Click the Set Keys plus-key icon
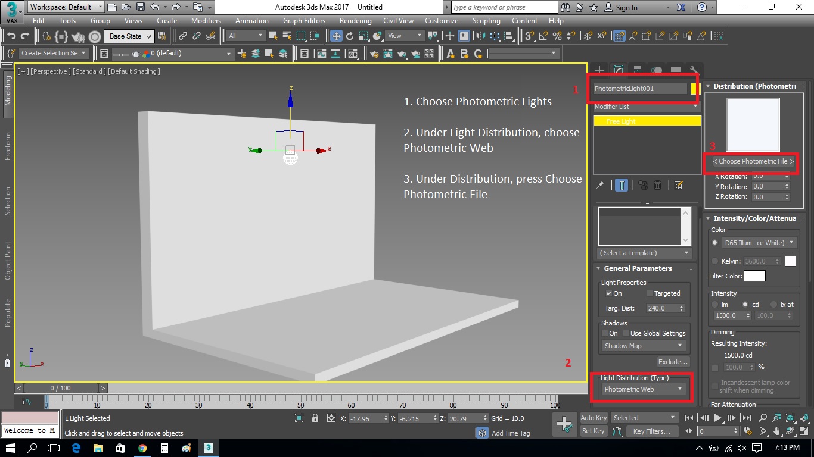This screenshot has width=814, height=457. click(564, 424)
